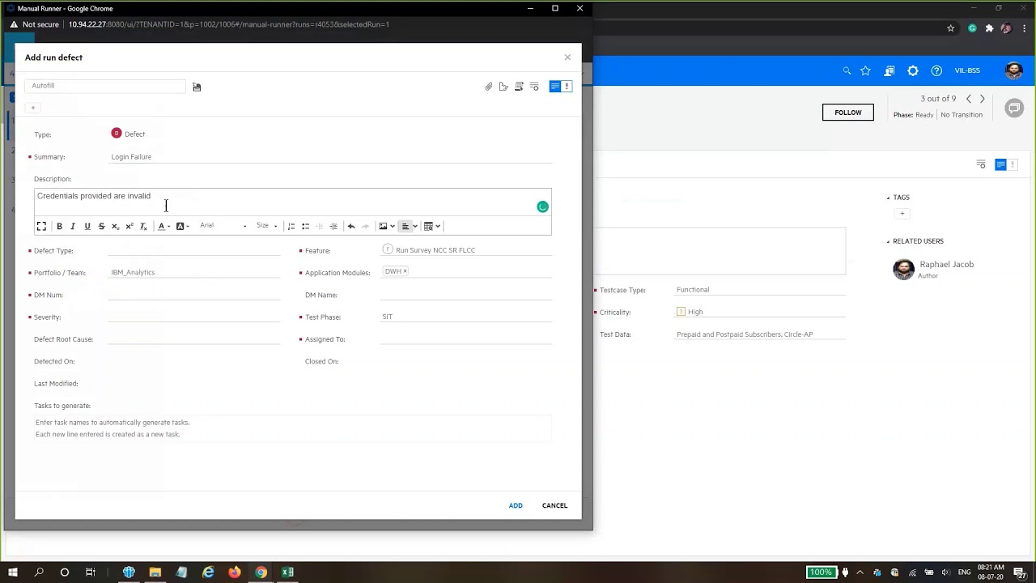Image resolution: width=1036 pixels, height=583 pixels.
Task: Click the Defect Type field
Action: (194, 250)
